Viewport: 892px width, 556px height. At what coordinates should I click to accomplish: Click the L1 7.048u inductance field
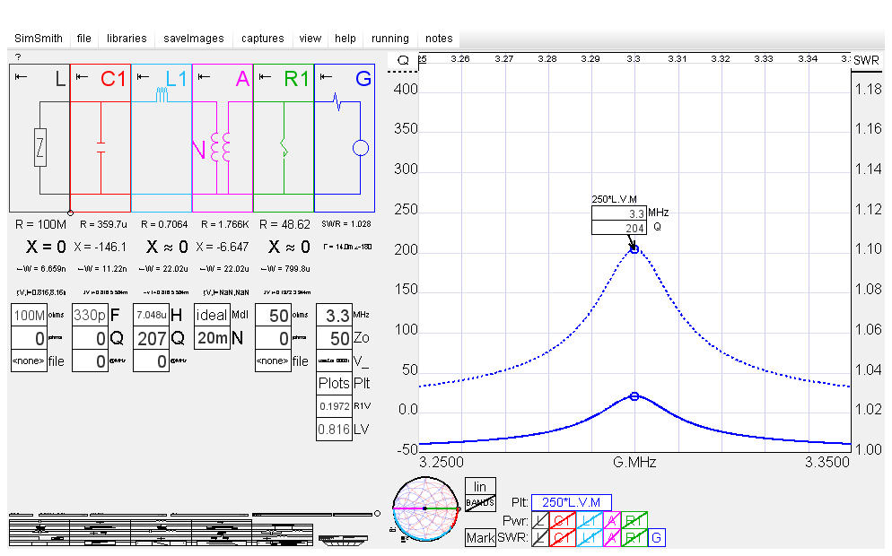tap(151, 315)
